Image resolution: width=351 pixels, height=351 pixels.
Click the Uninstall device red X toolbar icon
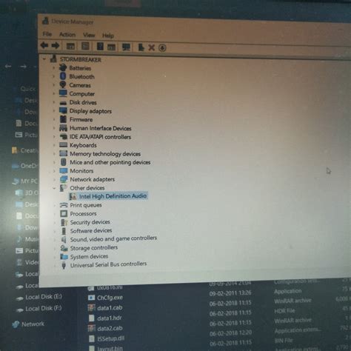[x=151, y=47]
